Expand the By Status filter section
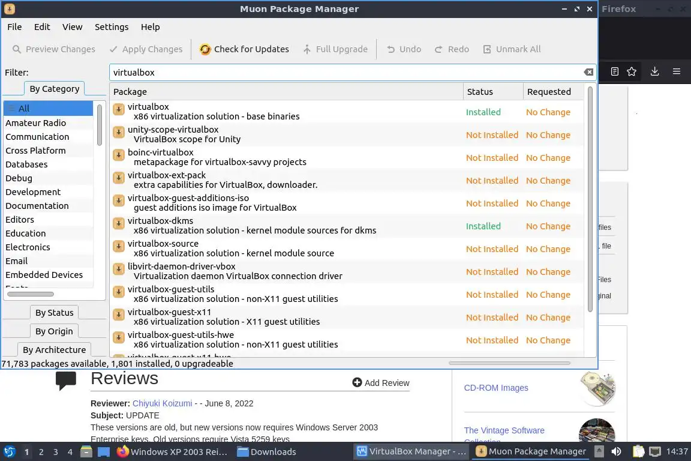 point(54,312)
